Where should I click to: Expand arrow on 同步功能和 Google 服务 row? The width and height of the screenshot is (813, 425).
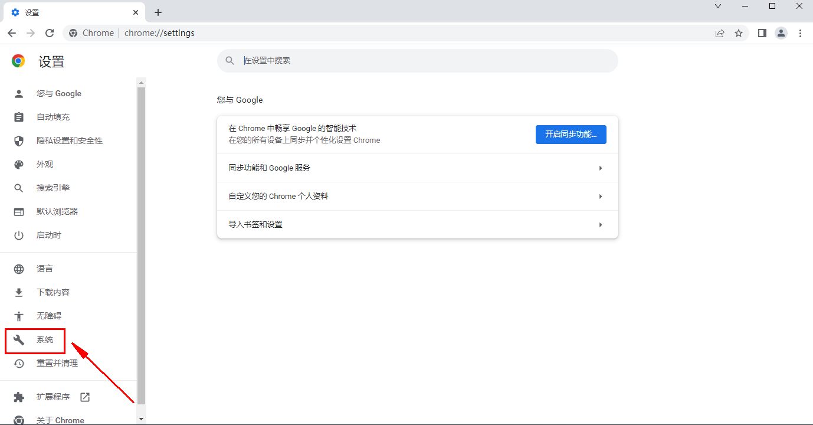tap(601, 168)
